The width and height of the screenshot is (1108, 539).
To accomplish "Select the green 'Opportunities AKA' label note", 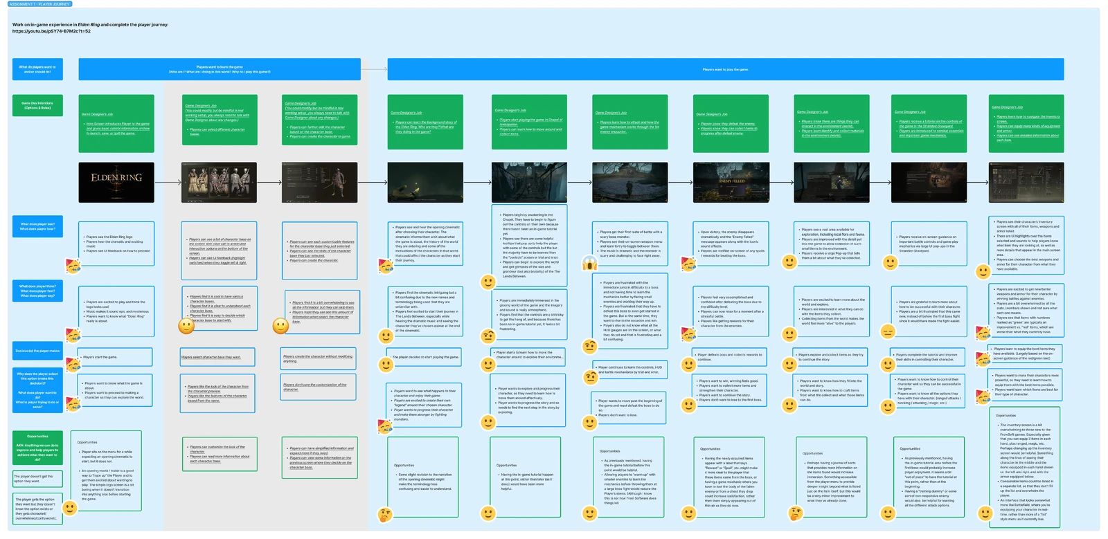I will coord(37,448).
